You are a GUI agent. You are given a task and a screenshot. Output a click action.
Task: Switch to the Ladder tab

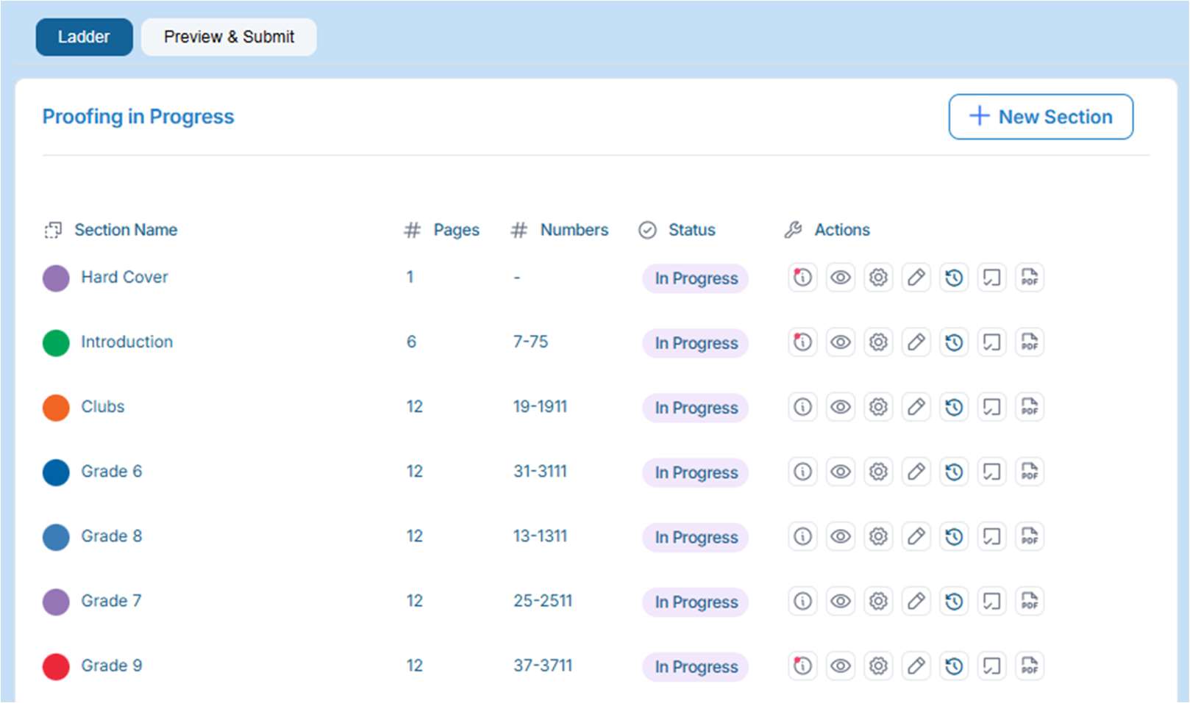click(84, 37)
